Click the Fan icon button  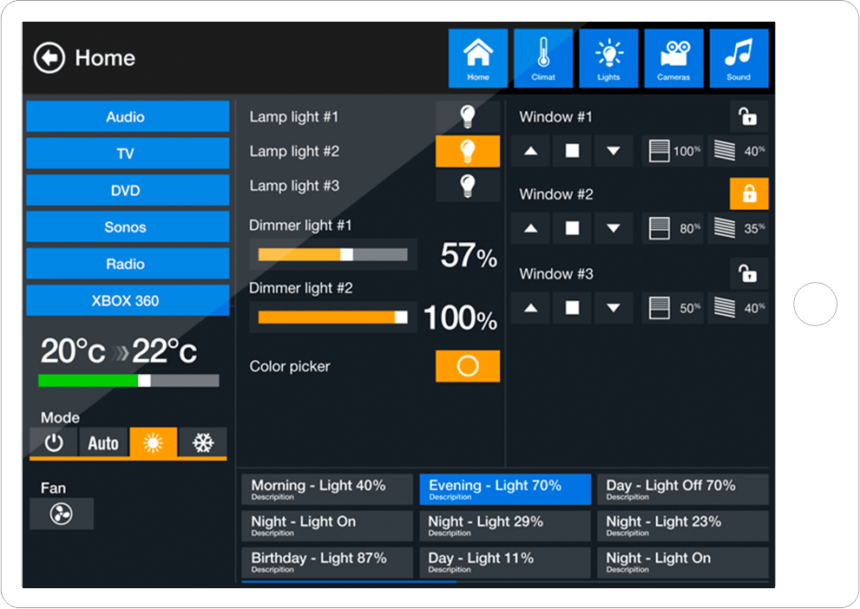pyautogui.click(x=62, y=514)
